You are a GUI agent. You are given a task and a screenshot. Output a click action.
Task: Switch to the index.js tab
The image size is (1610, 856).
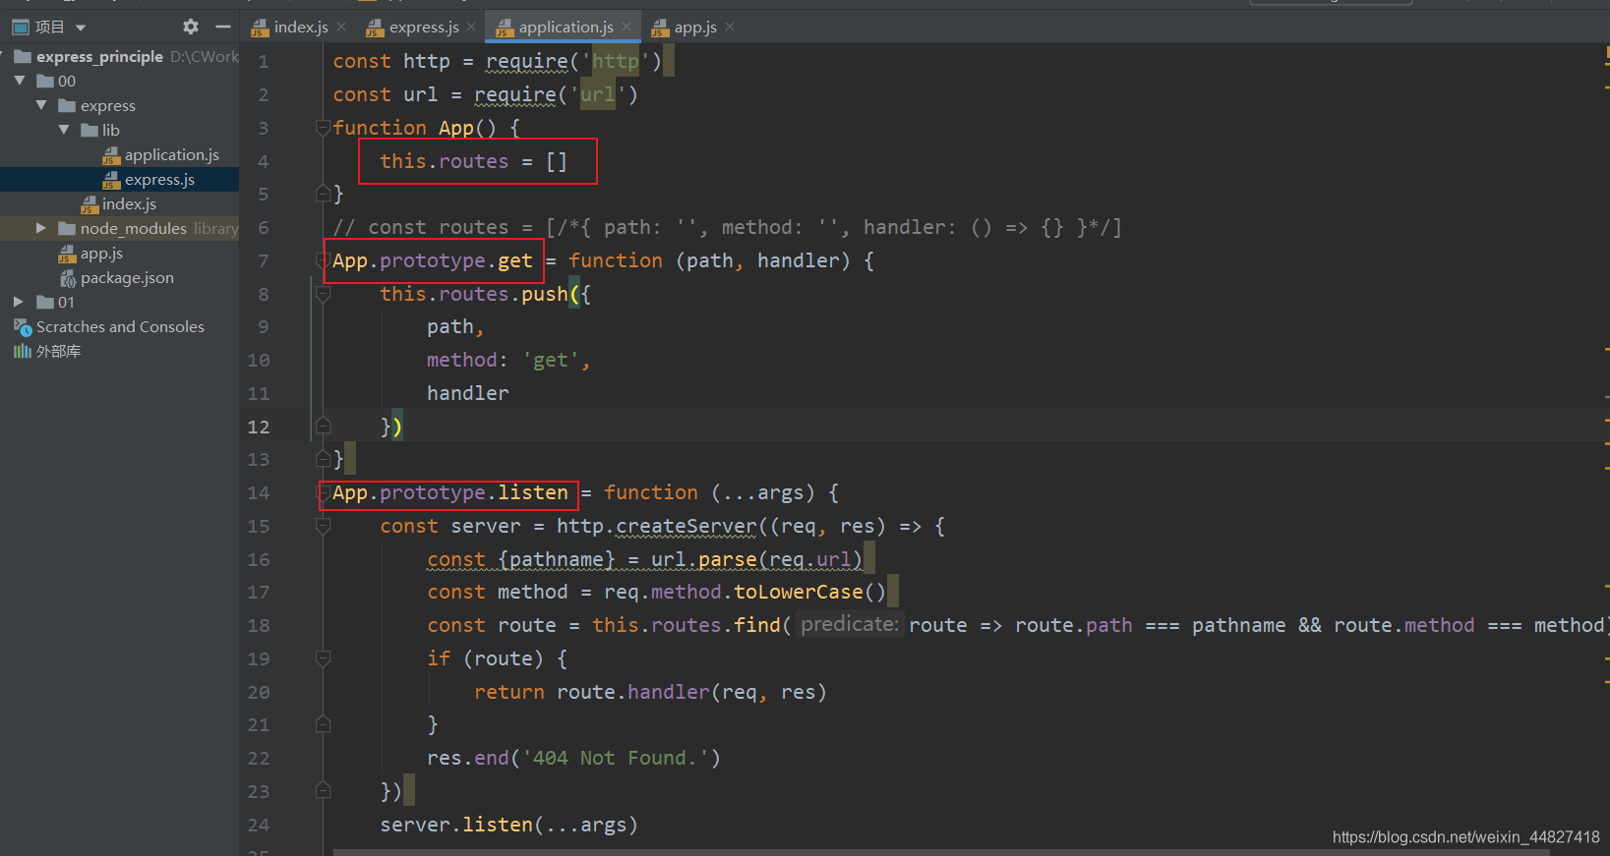click(x=301, y=27)
